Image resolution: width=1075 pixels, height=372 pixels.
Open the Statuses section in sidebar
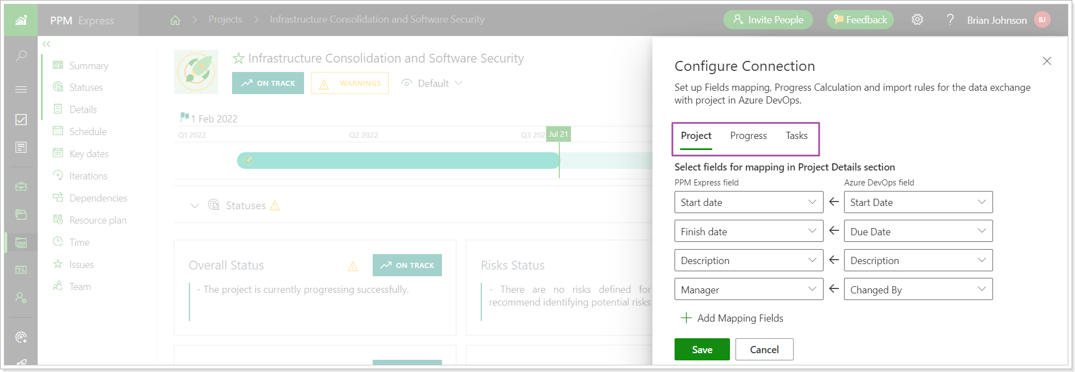pyautogui.click(x=86, y=87)
